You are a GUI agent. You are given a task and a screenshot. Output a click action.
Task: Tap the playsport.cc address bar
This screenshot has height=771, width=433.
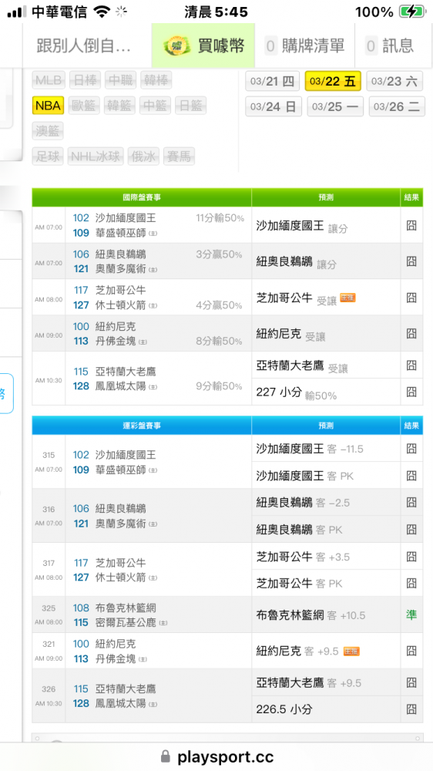click(216, 756)
